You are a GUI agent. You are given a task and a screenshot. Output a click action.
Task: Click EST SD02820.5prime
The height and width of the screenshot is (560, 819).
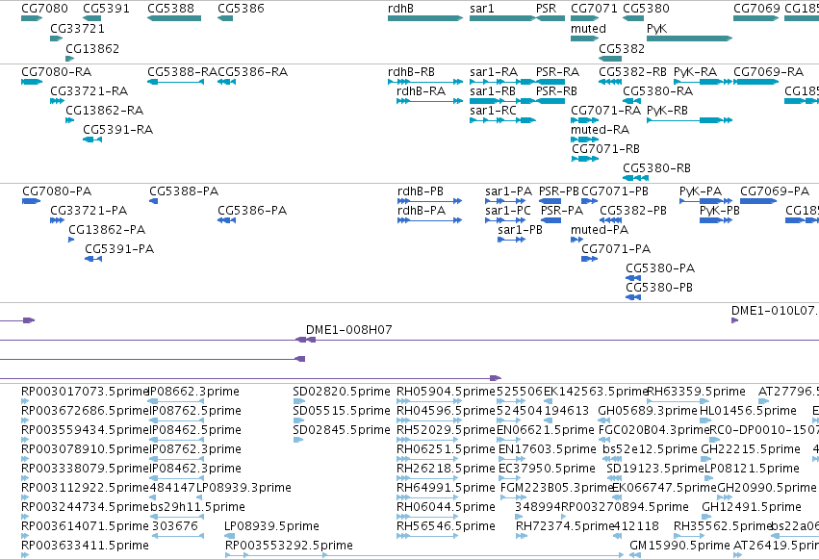point(342,392)
